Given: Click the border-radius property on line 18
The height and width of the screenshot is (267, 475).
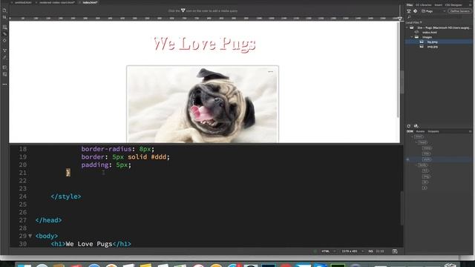Looking at the screenshot, I should click(106, 149).
